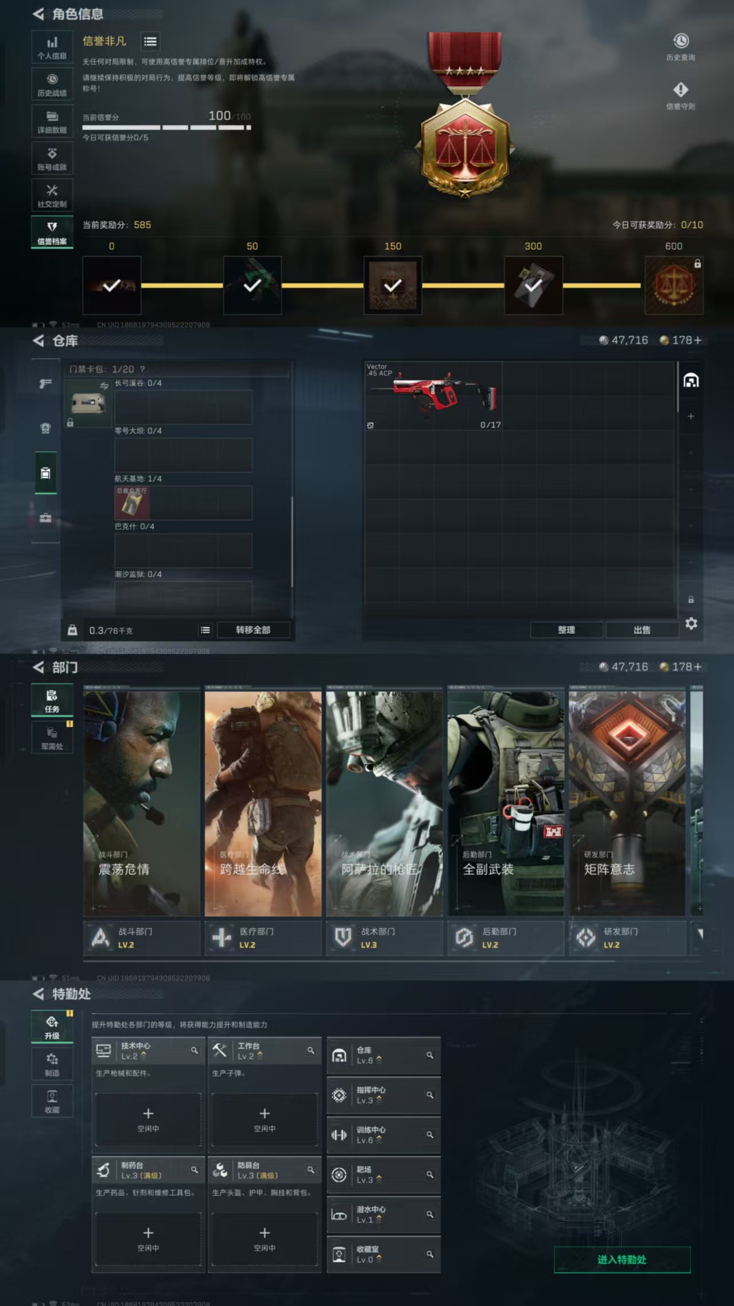Switch to the 军需处 tab
This screenshot has width=734, height=1306.
(x=52, y=738)
